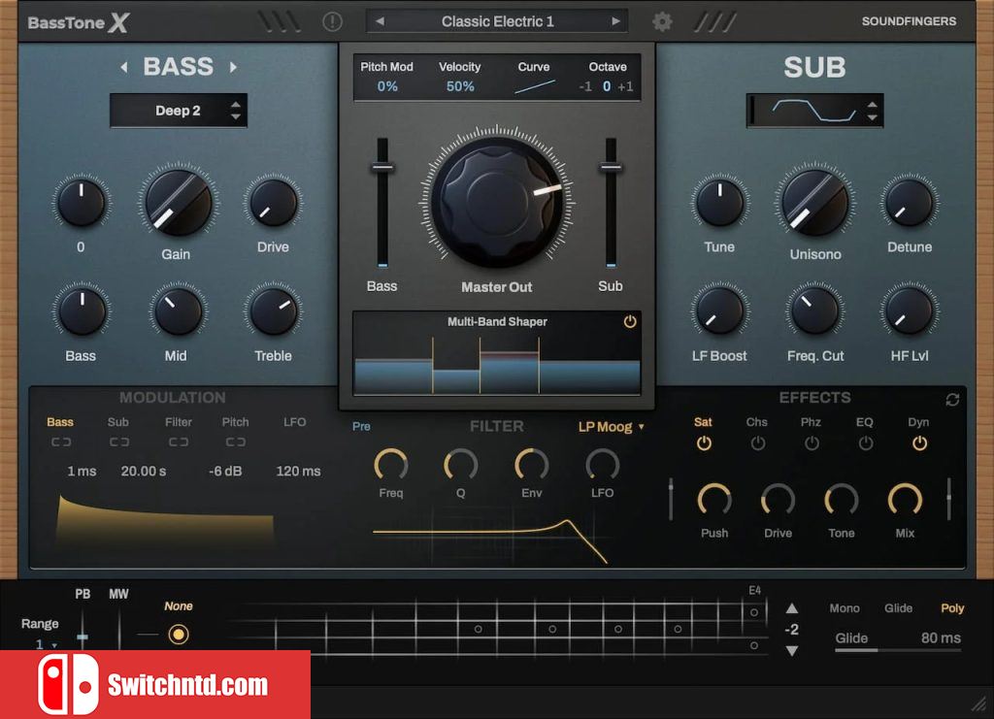Click the Sub modulation link icon
This screenshot has height=719, width=994.
119,441
